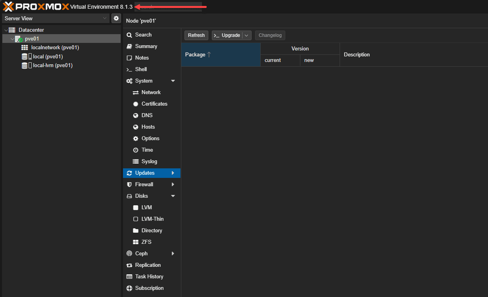Collapse the System submenu arrow

pos(173,81)
